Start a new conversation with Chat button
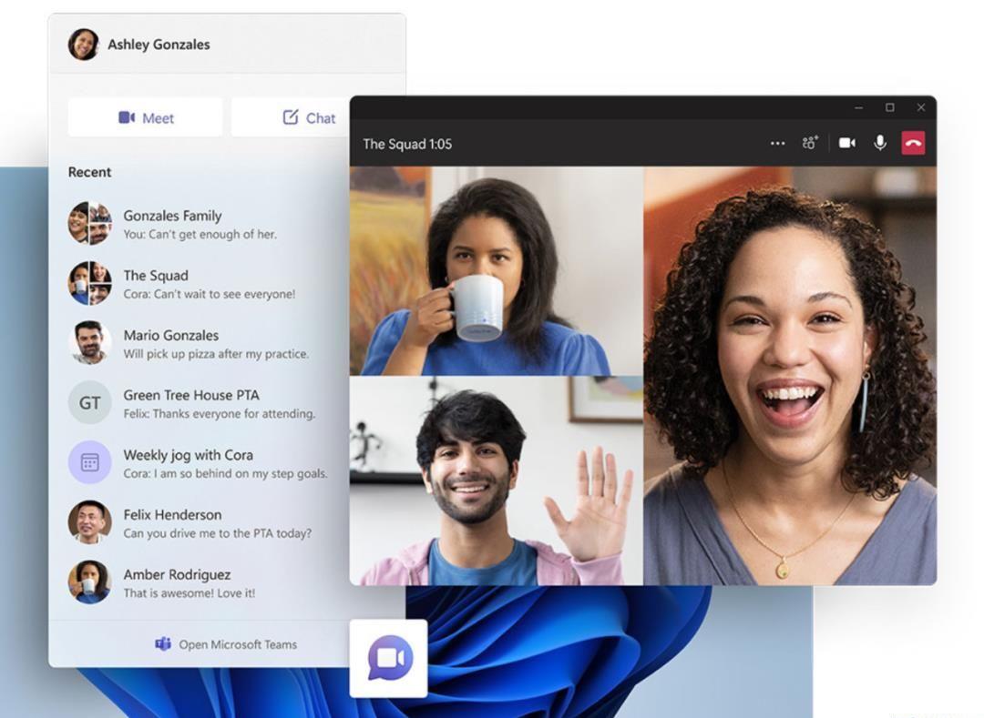The width and height of the screenshot is (984, 718). [x=291, y=117]
